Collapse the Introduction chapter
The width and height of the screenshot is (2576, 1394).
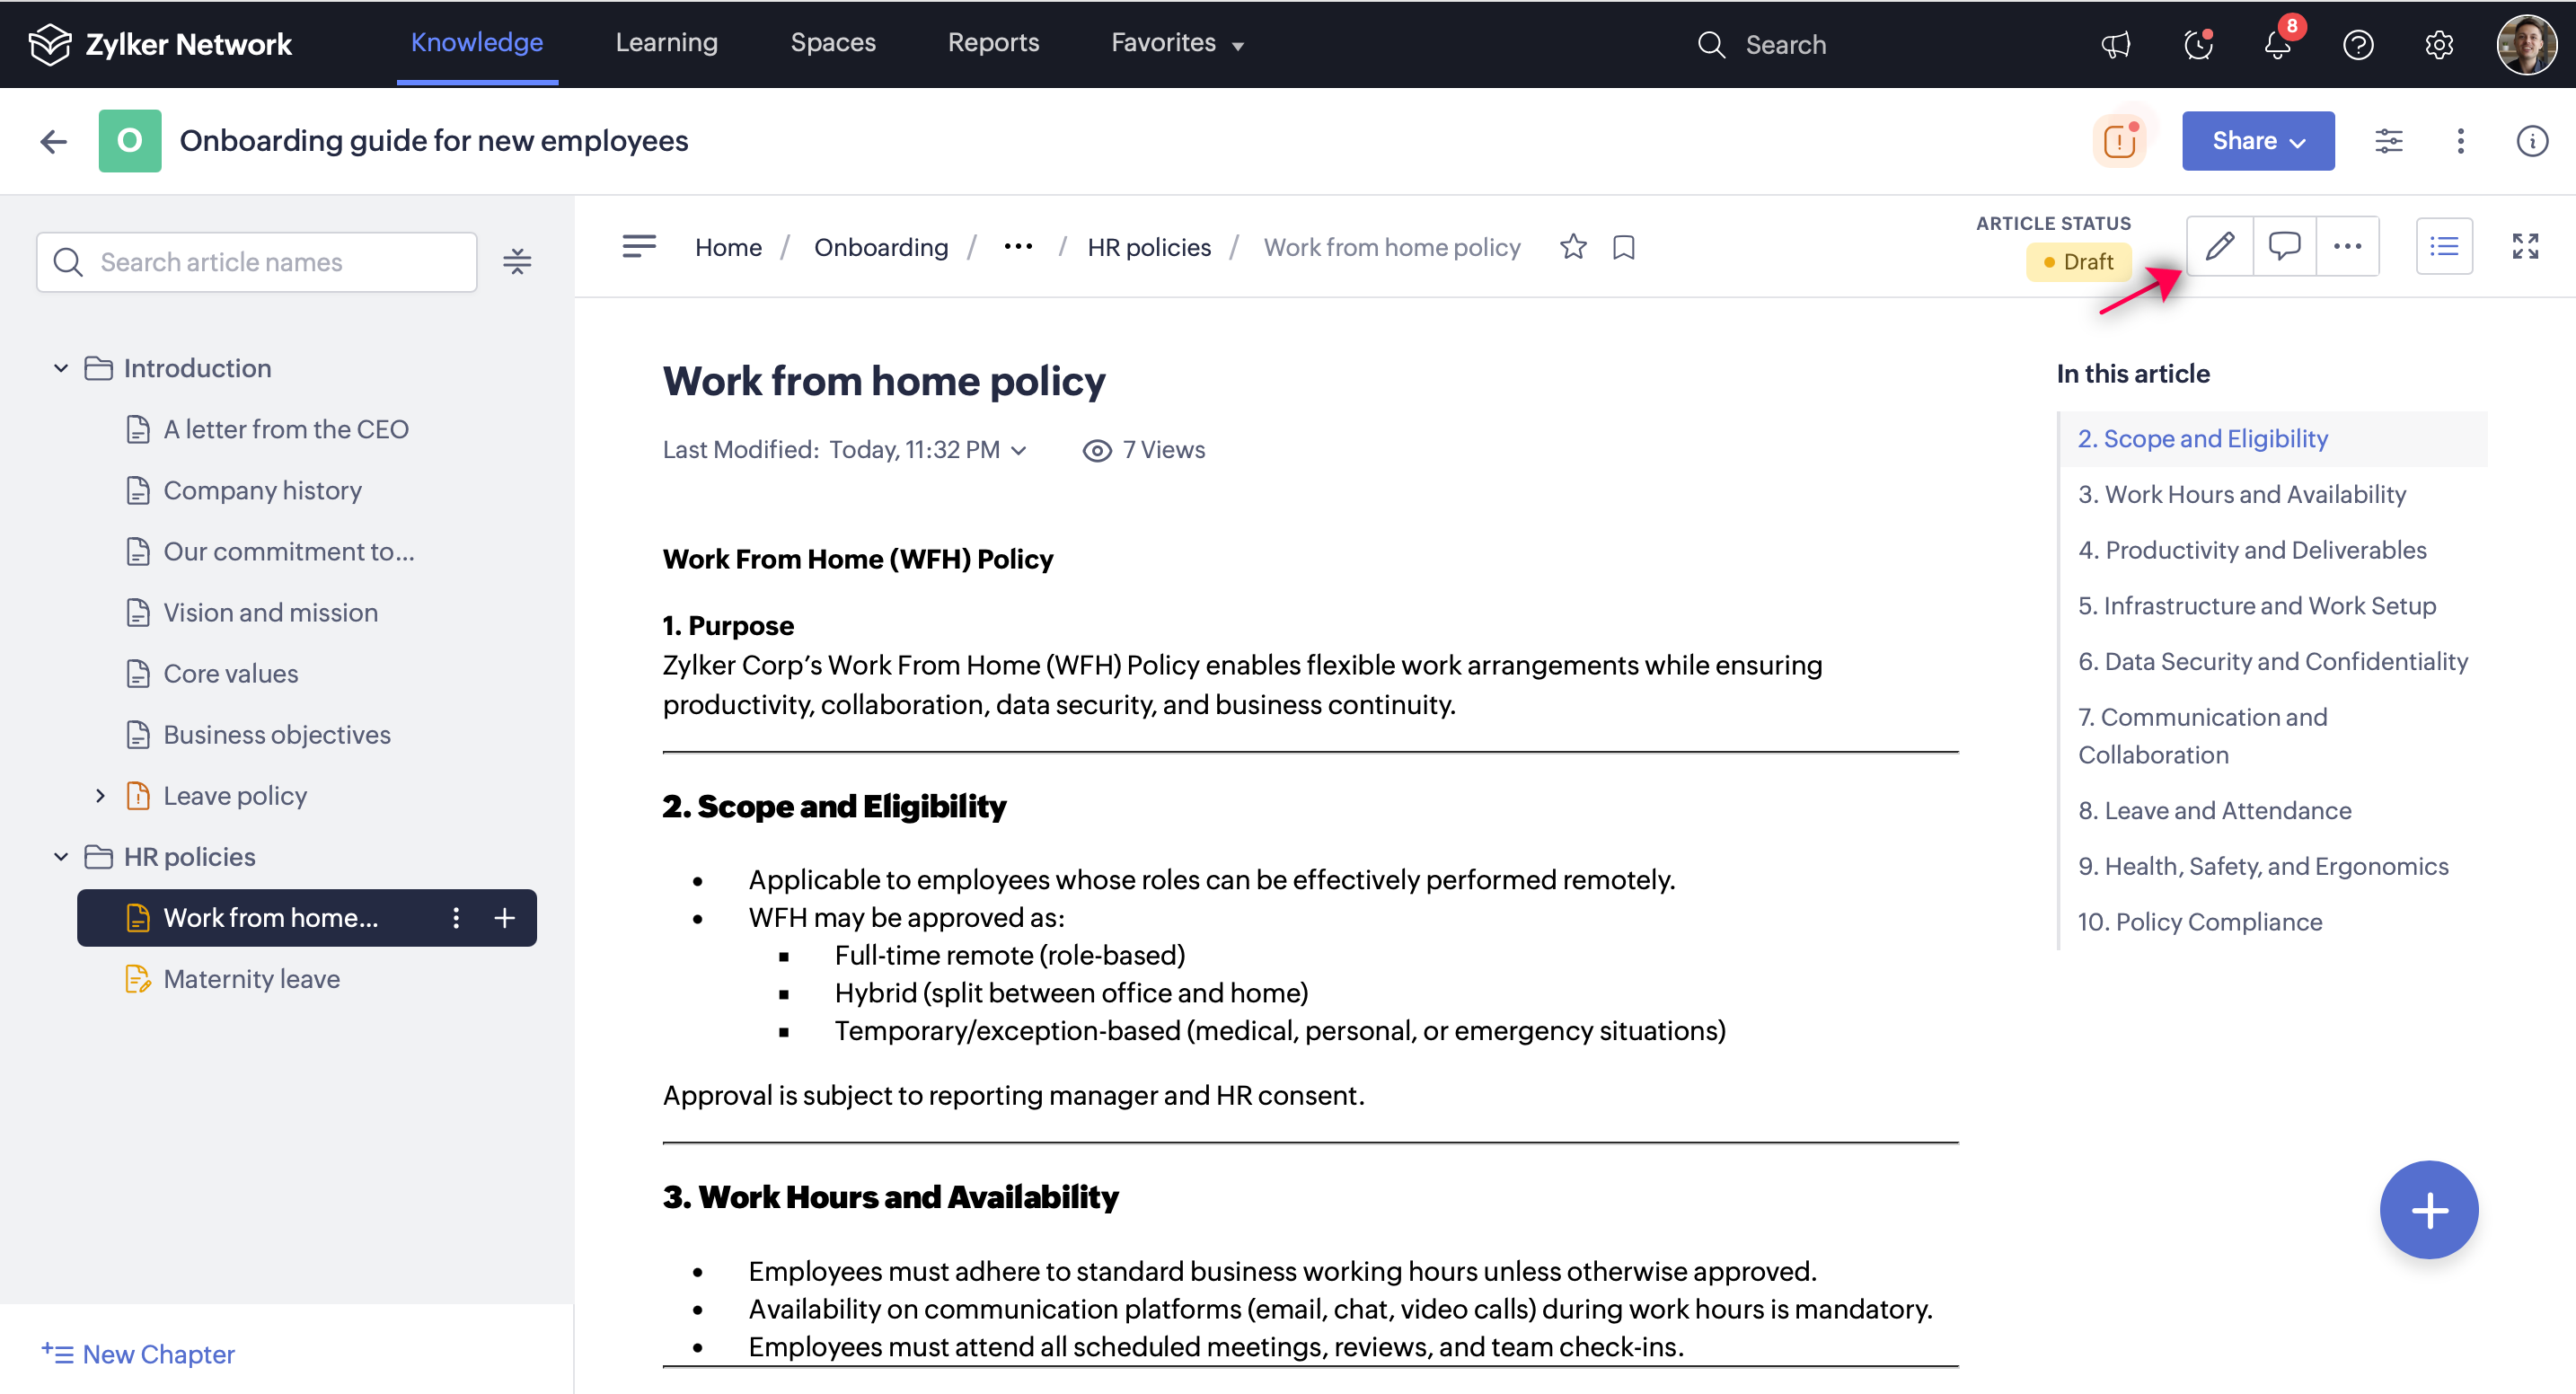pyautogui.click(x=61, y=368)
